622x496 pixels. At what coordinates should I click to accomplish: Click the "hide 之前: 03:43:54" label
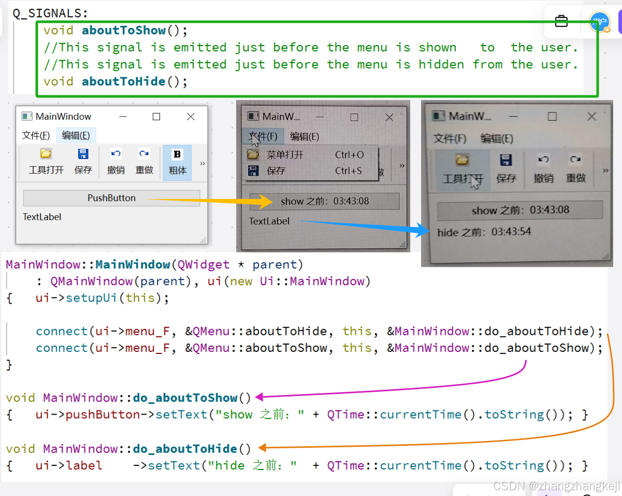tap(484, 232)
